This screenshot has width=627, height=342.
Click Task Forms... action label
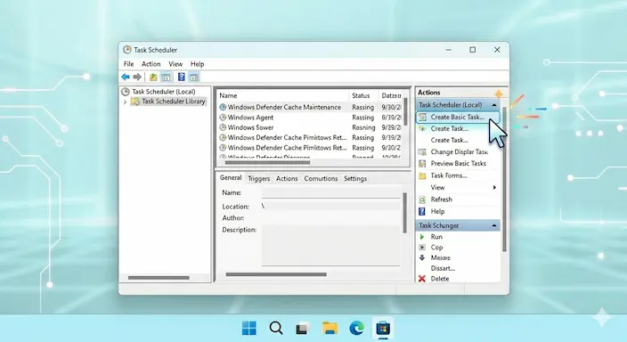449,175
